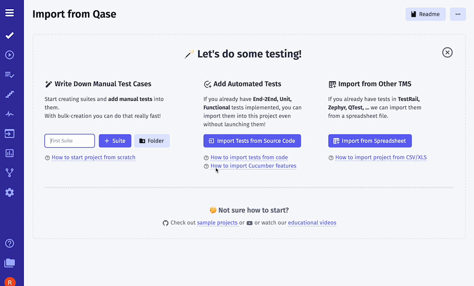This screenshot has width=474, height=286.
Task: Add a new Suite
Action: coord(115,141)
